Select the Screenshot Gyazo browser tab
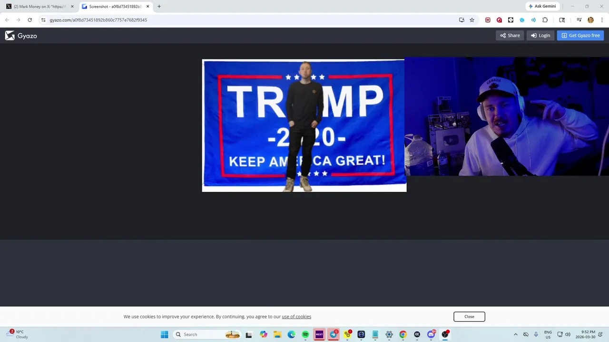 116,7
